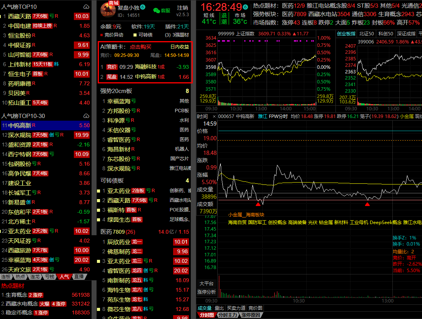Select the 人气 tab

tap(64, 277)
